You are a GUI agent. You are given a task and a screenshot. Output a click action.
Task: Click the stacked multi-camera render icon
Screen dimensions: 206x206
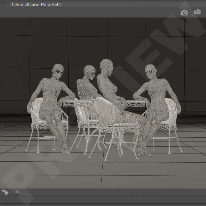pos(197,12)
